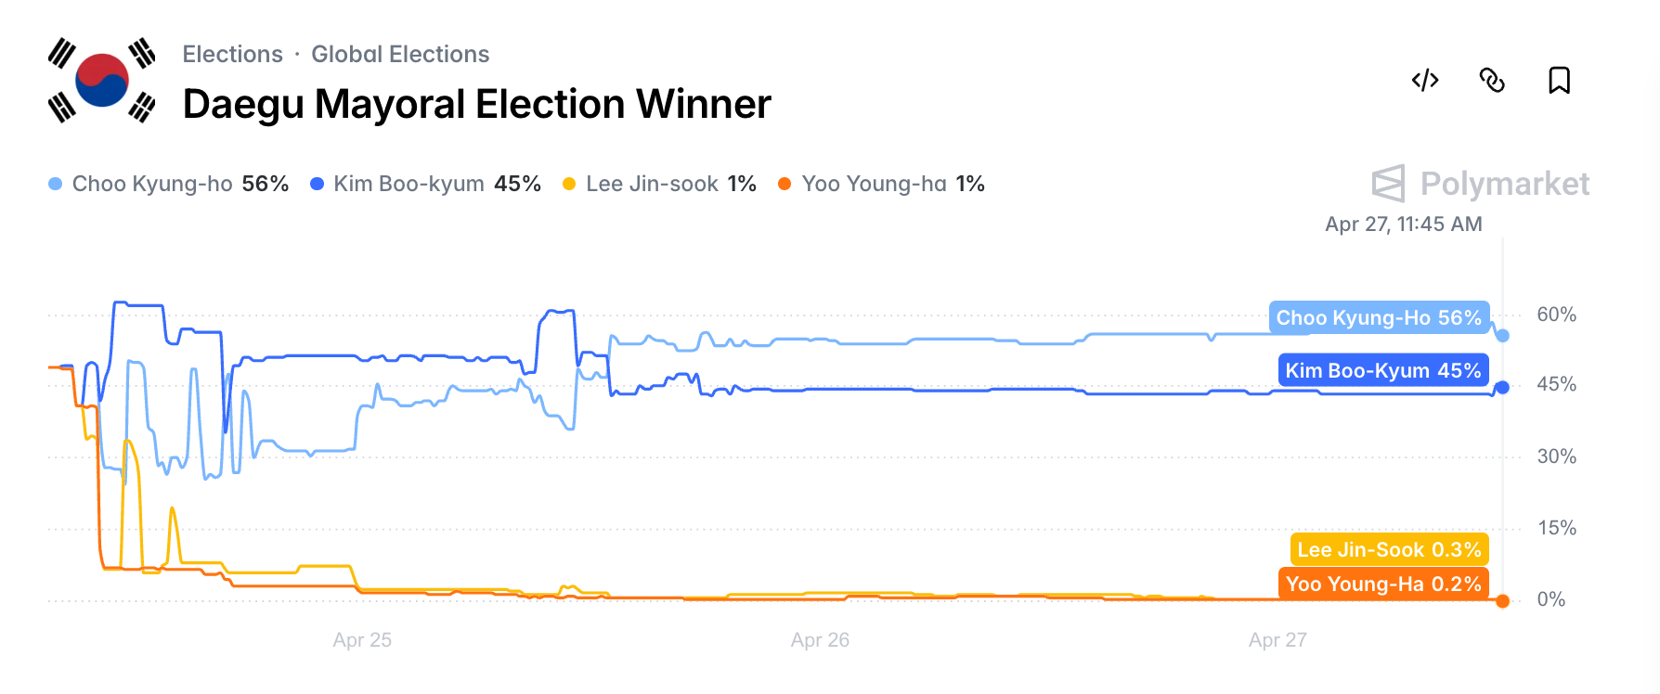
Task: Click the Apr 25 axis date marker
Action: click(x=362, y=640)
